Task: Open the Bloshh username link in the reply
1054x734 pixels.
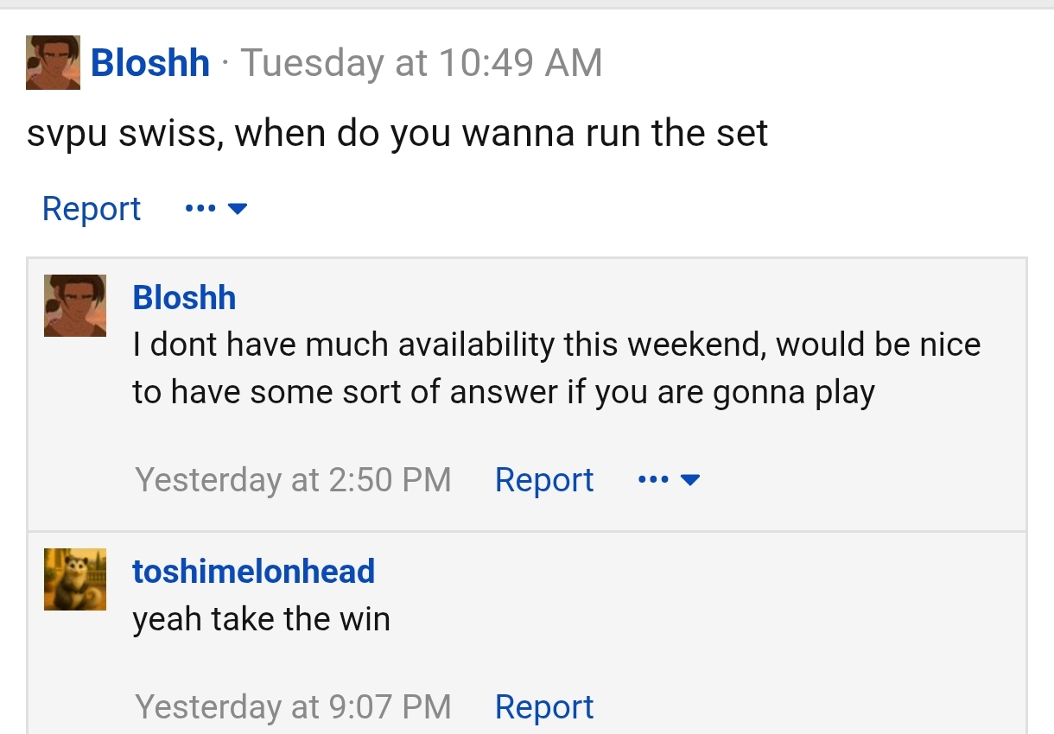Action: [x=184, y=297]
